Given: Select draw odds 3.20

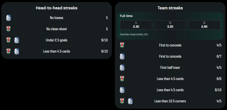Looking at the screenshot, I should pyautogui.click(x=170, y=25).
